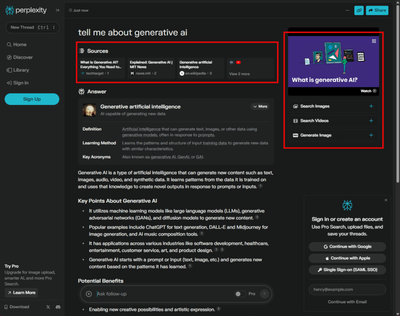Click the Search Videos film icon
The height and width of the screenshot is (316, 400).
pyautogui.click(x=296, y=121)
